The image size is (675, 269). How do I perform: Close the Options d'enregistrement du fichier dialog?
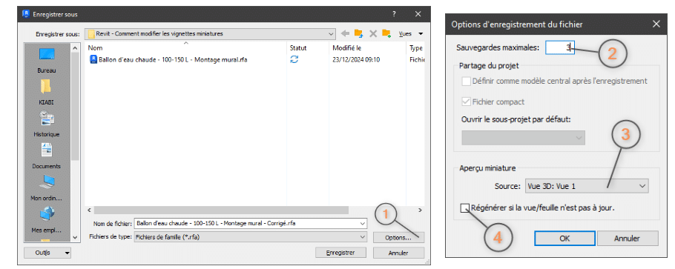tap(656, 24)
